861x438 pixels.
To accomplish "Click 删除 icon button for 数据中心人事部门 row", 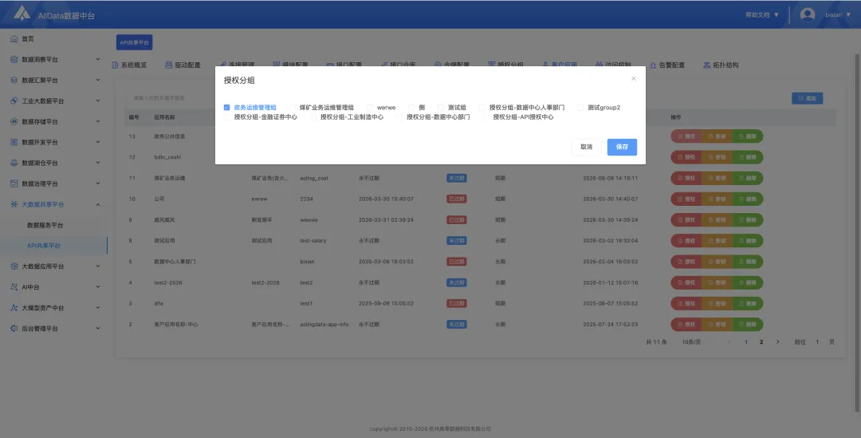I will click(x=748, y=262).
